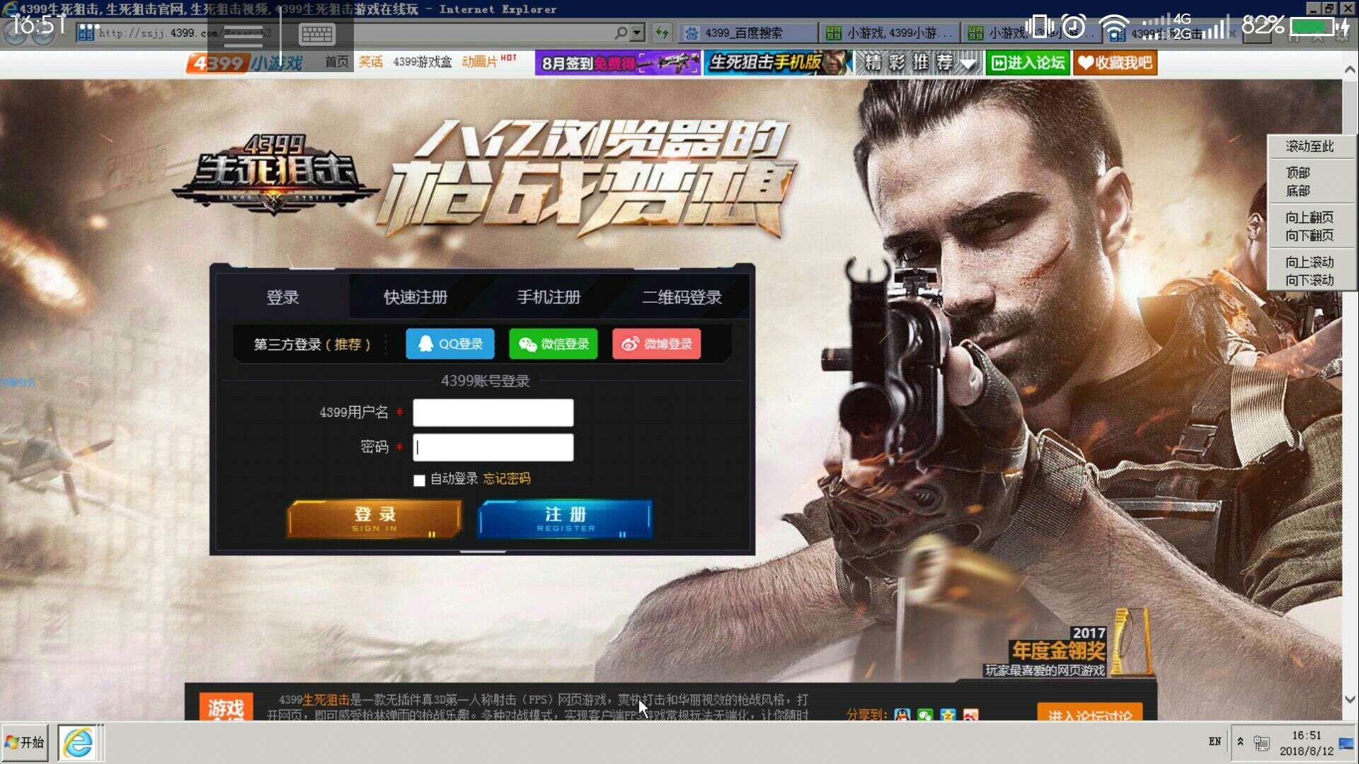This screenshot has height=764, width=1359.
Task: Open the 动画片 HOT navigation link
Action: (x=489, y=62)
